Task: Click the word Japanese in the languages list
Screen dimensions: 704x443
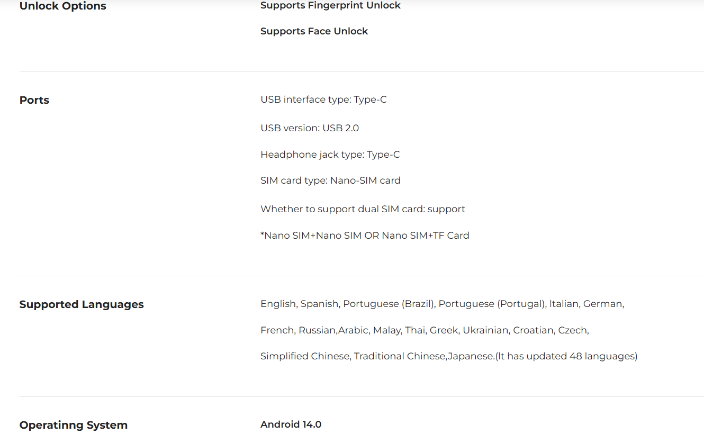Action: [x=470, y=356]
